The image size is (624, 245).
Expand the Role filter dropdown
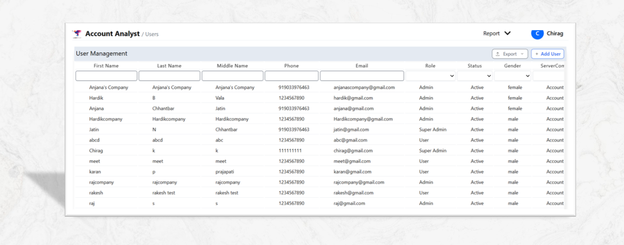pos(430,76)
